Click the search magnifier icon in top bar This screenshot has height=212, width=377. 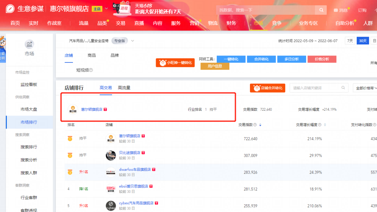point(321,10)
